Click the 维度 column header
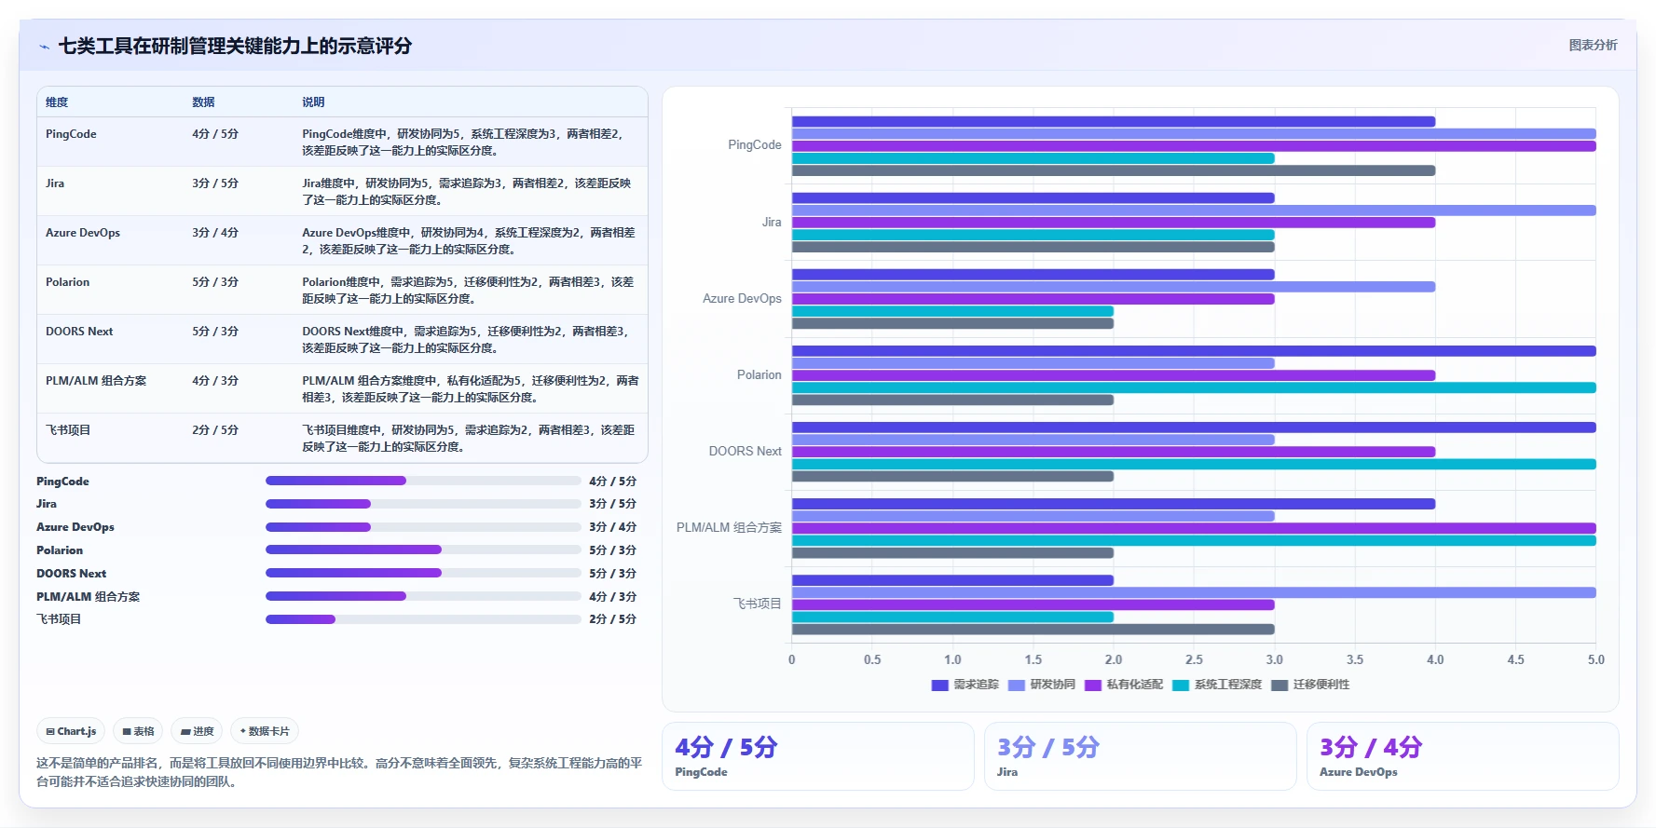The width and height of the screenshot is (1656, 828). (57, 102)
